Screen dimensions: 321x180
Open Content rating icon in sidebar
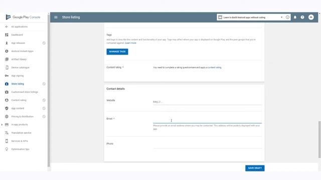point(7,100)
